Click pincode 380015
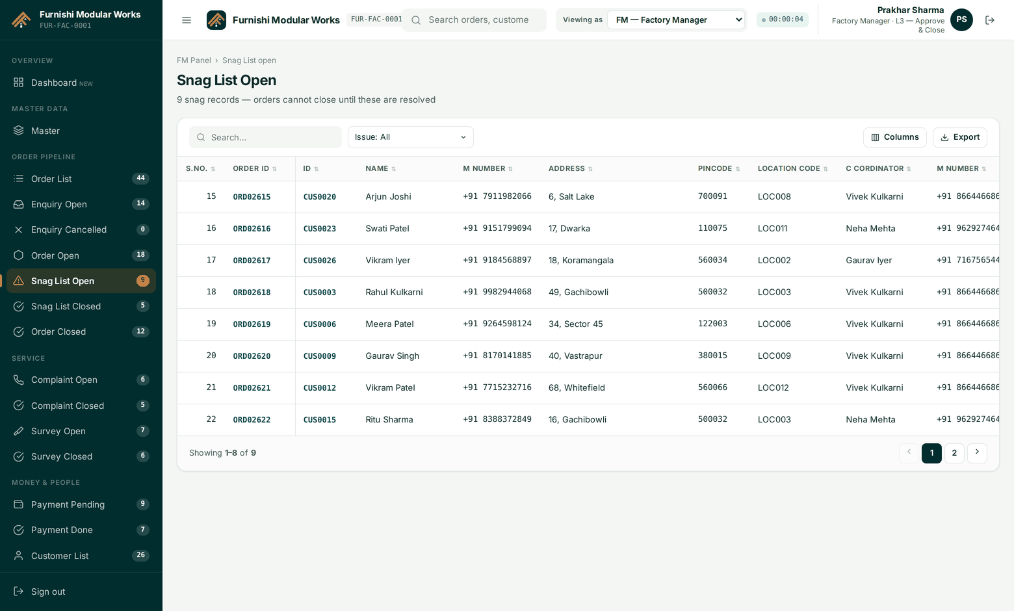 (x=712, y=356)
